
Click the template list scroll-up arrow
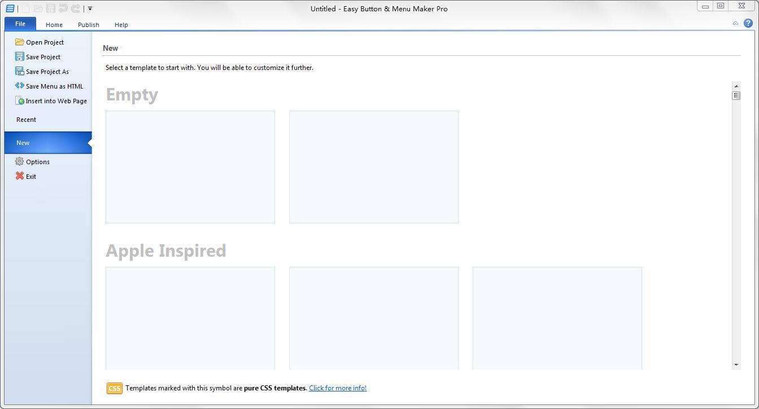coord(736,86)
